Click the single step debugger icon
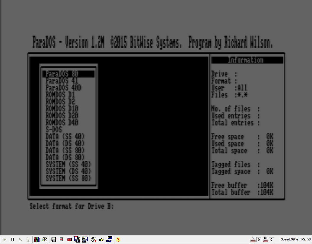The height and width of the screenshot is (244, 312). click(x=20, y=240)
